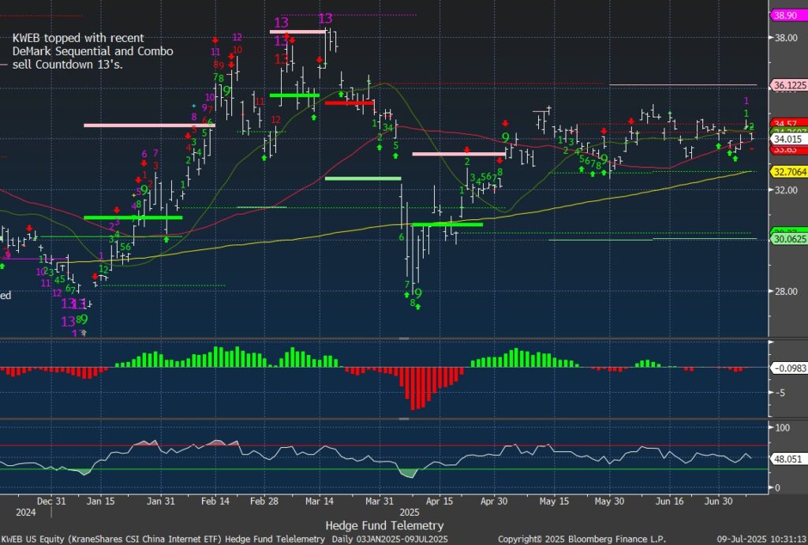
Task: Select the KWEB topped annotation text
Action: [x=93, y=51]
